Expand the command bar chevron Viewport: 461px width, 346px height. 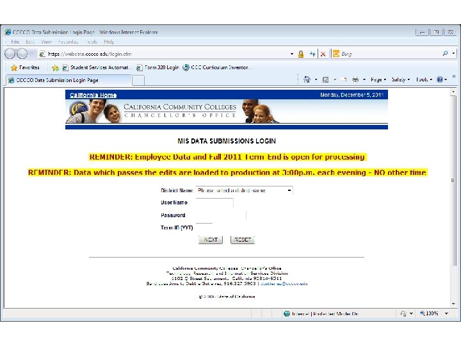coord(454,76)
